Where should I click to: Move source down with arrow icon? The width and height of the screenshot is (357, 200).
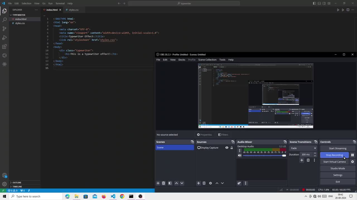point(222,183)
